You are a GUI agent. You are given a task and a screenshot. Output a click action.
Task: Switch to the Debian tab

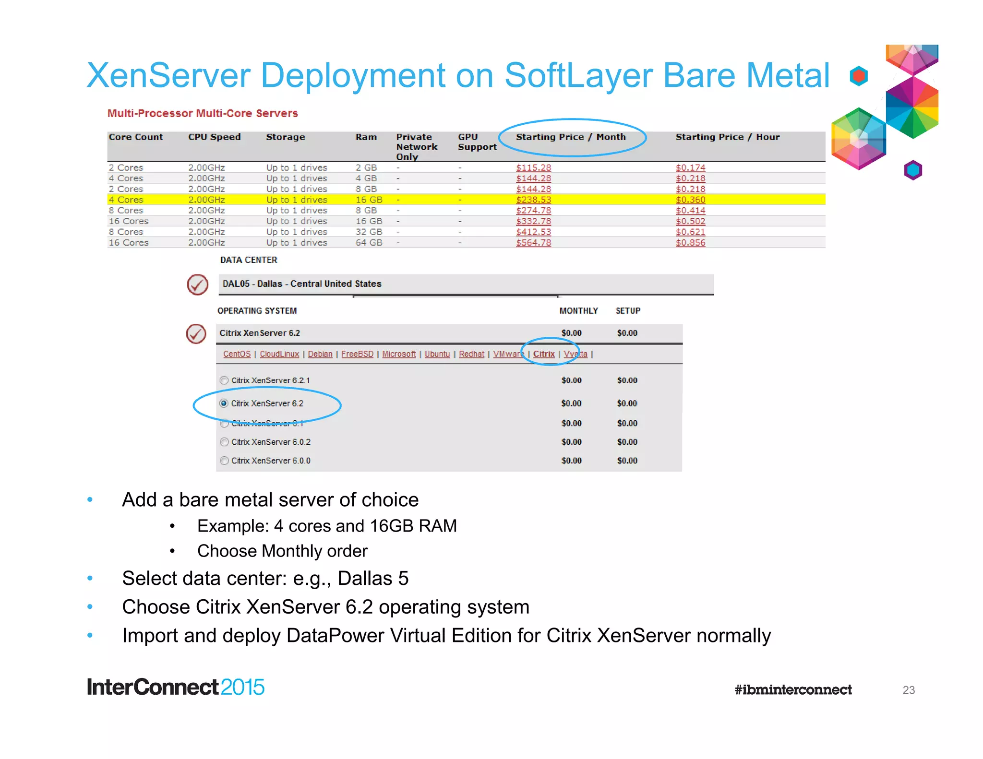(320, 354)
